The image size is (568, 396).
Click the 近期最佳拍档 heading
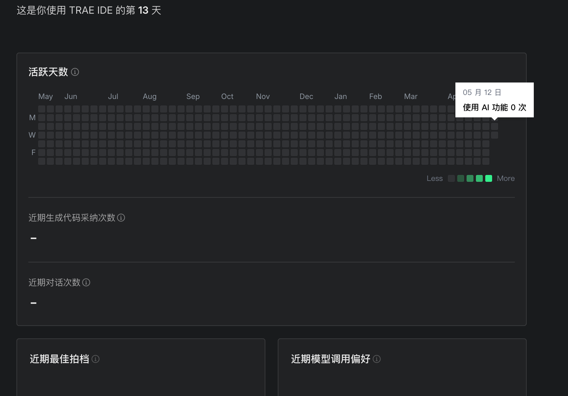point(59,359)
